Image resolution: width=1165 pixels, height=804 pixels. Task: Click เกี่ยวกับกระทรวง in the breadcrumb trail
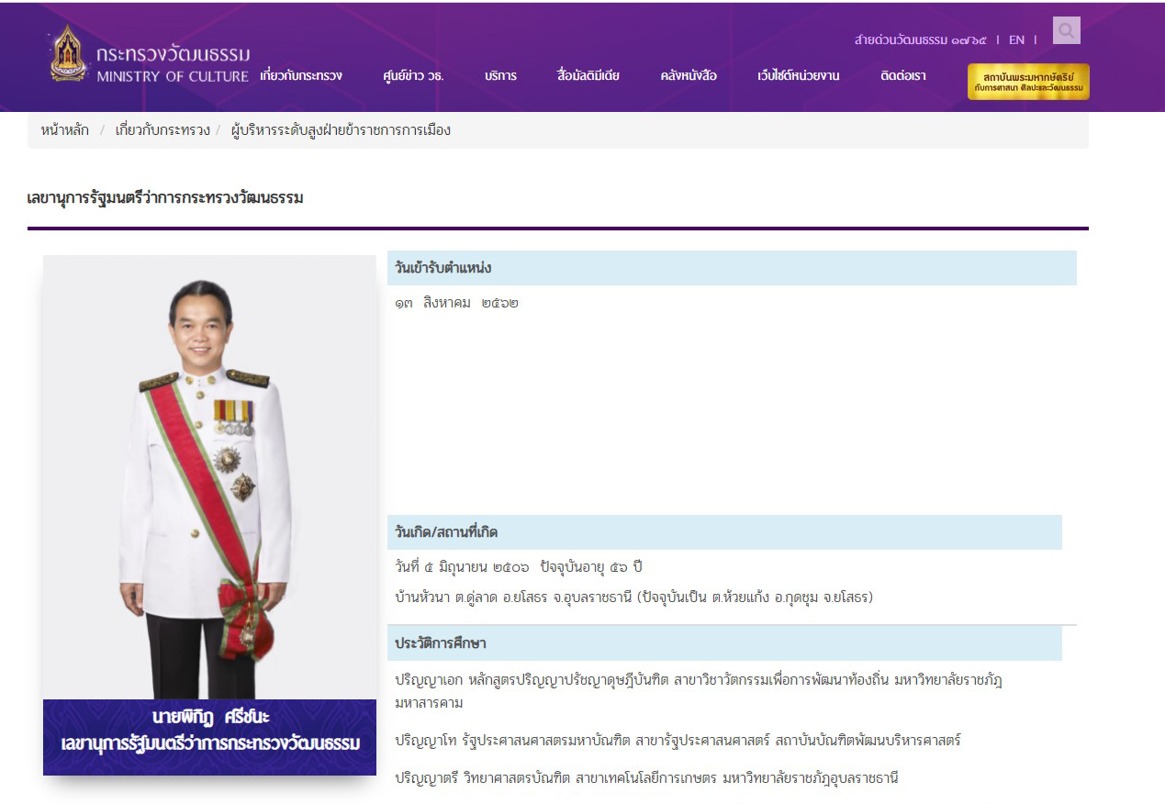pyautogui.click(x=162, y=130)
